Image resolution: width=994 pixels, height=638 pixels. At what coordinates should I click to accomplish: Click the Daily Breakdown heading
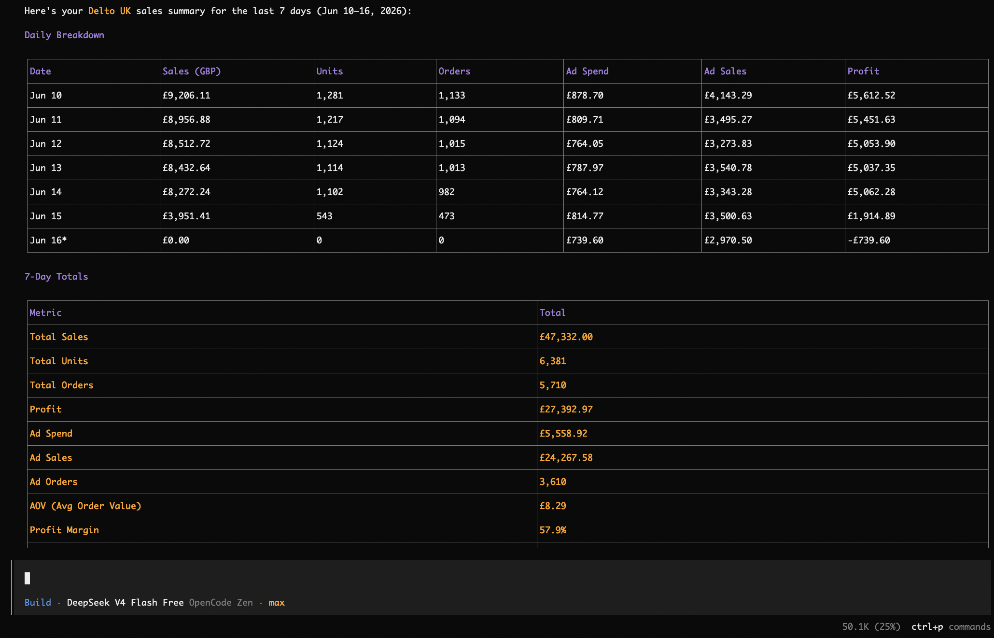(64, 35)
